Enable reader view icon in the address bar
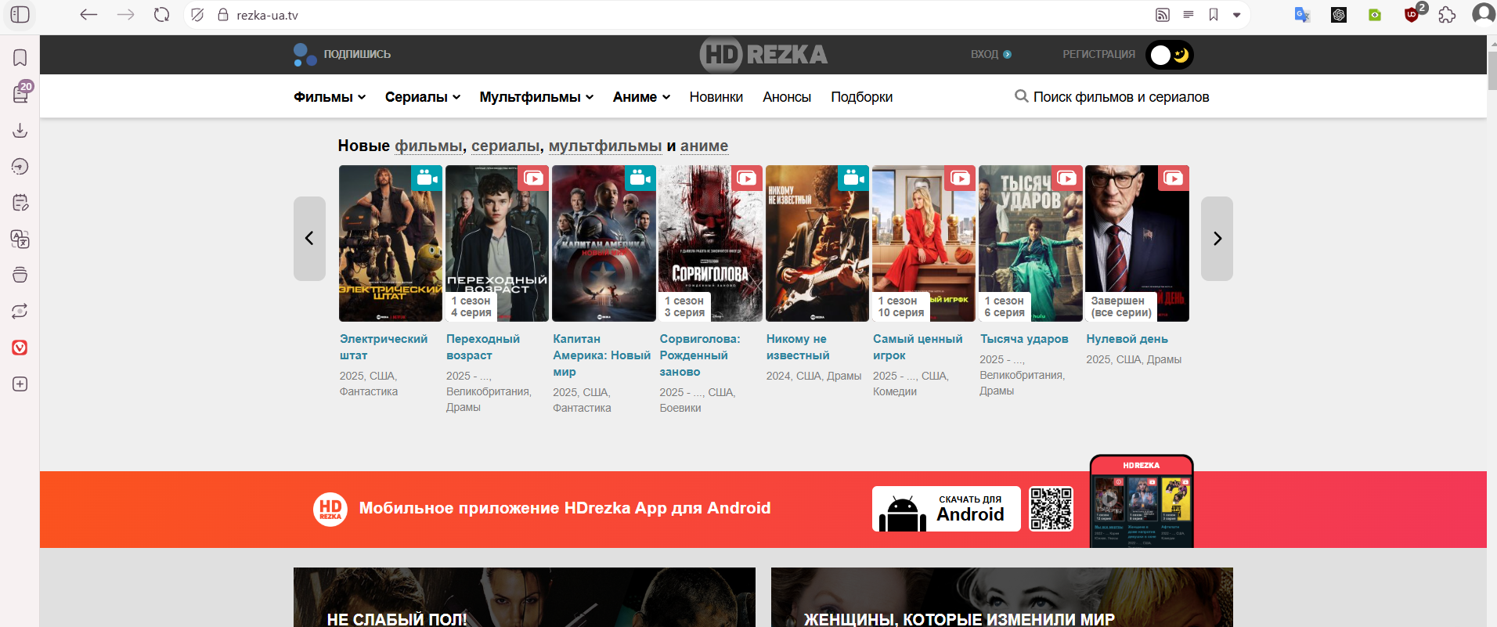Image resolution: width=1497 pixels, height=627 pixels. click(1188, 15)
